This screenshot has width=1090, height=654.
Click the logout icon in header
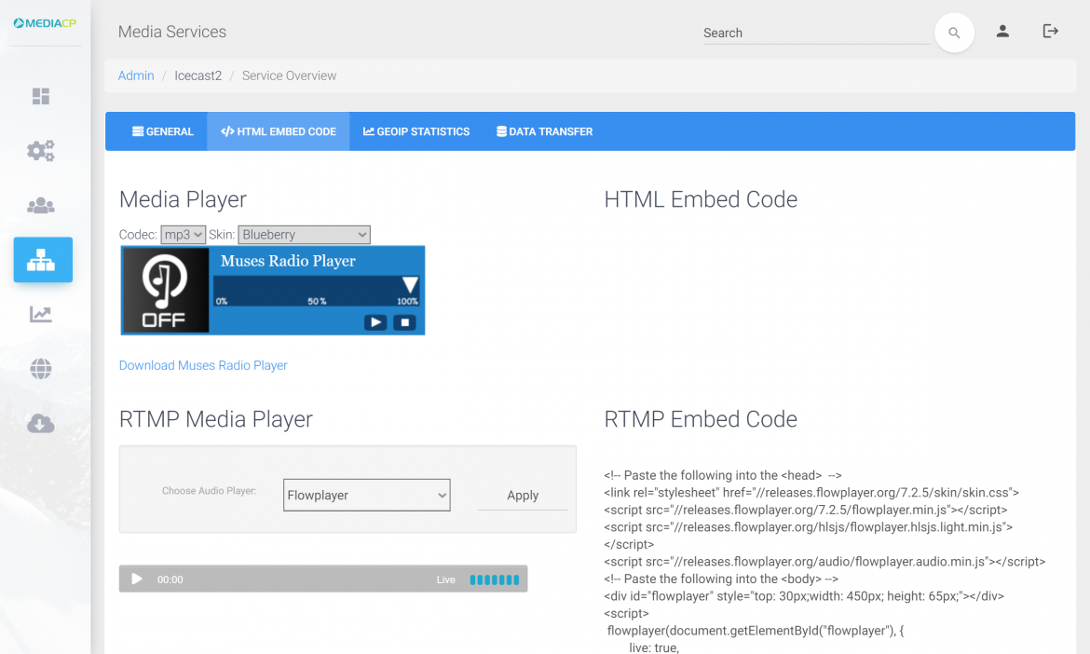[1050, 32]
